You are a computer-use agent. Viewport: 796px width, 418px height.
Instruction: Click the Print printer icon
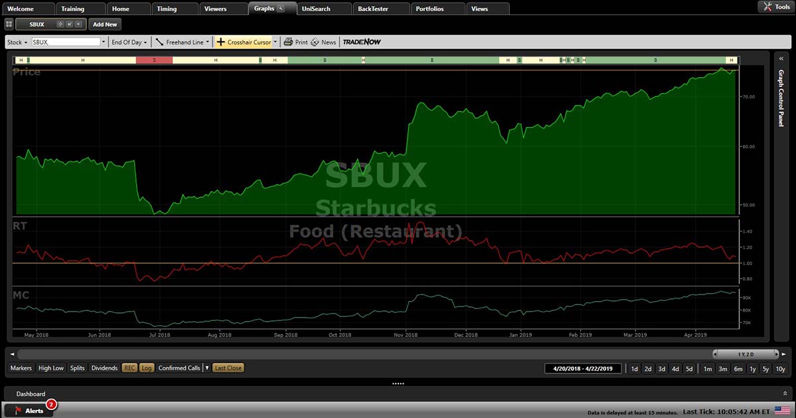coord(288,42)
